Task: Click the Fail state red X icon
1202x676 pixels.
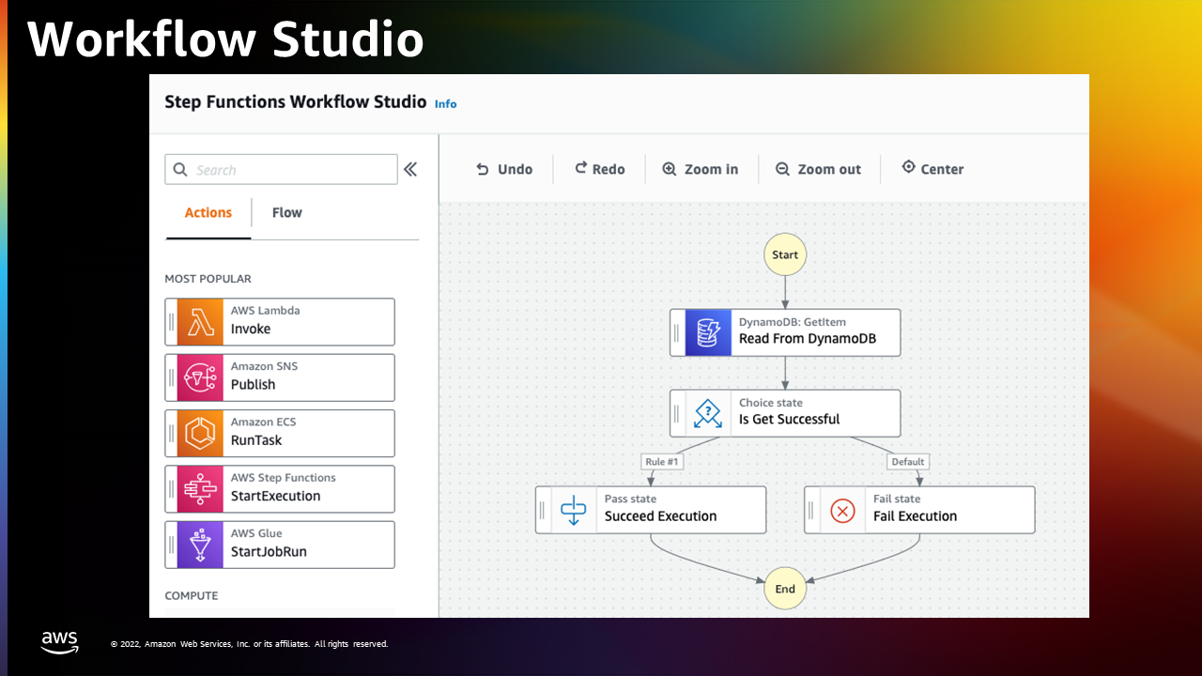Action: tap(843, 510)
